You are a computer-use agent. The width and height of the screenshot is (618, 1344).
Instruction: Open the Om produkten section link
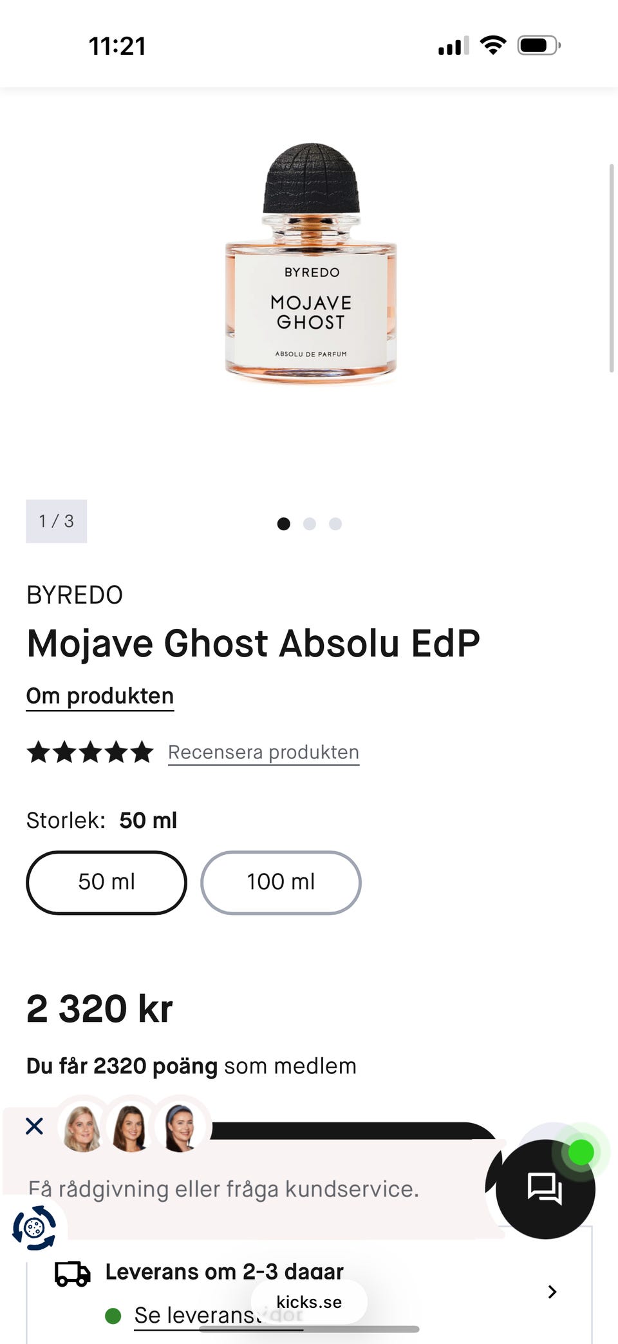click(x=100, y=696)
